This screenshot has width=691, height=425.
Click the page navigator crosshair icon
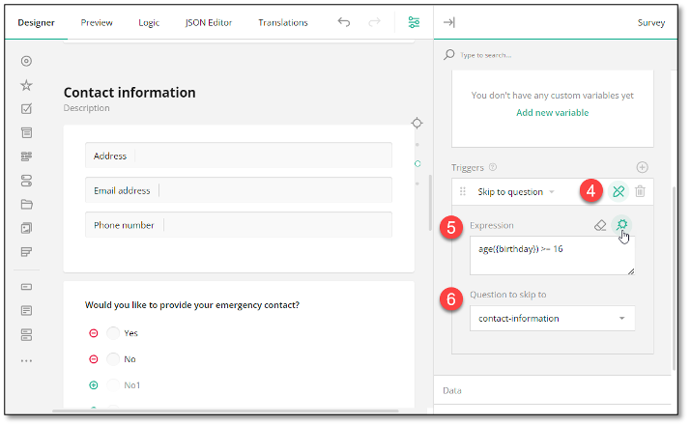[417, 124]
